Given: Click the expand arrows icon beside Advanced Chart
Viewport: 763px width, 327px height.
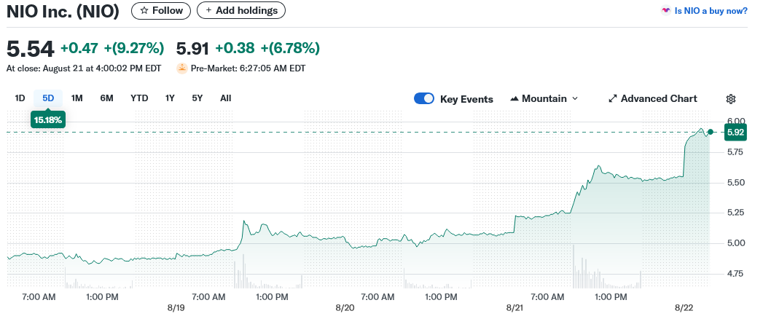Looking at the screenshot, I should tap(613, 99).
